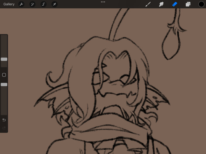Activate the Selection tool
Viewport: 206px width, 154px height.
pos(43,4)
